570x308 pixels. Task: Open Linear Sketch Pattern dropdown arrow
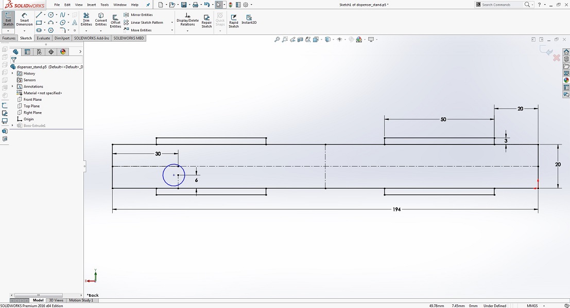pos(172,23)
